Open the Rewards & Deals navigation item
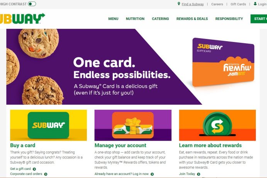The width and height of the screenshot is (267, 178). (x=192, y=19)
